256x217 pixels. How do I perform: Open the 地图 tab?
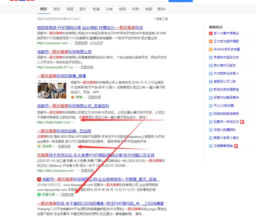point(149,9)
